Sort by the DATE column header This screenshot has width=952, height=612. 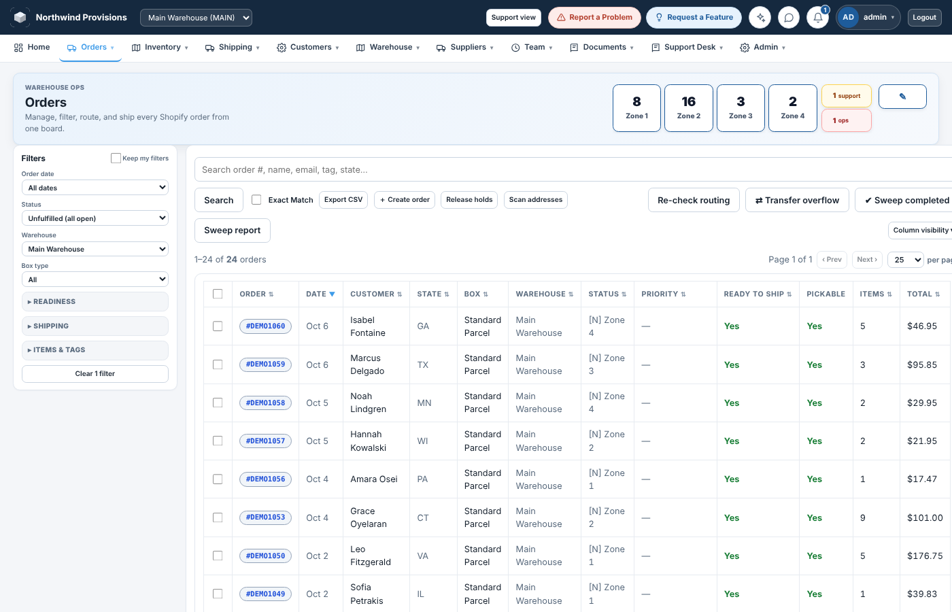click(x=320, y=294)
